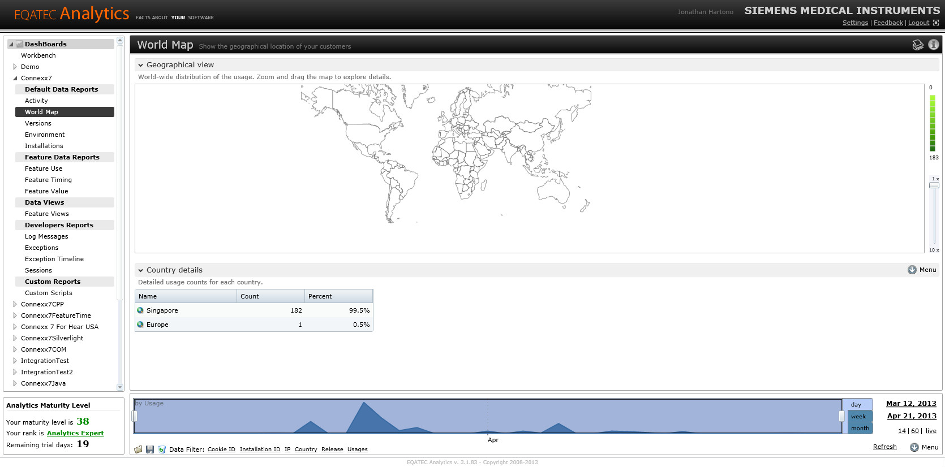Expand the Connexx7CPP tree node
Screen dimensions: 945x467
pos(15,304)
